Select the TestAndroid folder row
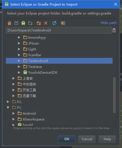The height and width of the screenshot is (148, 122). [x=59, y=61]
